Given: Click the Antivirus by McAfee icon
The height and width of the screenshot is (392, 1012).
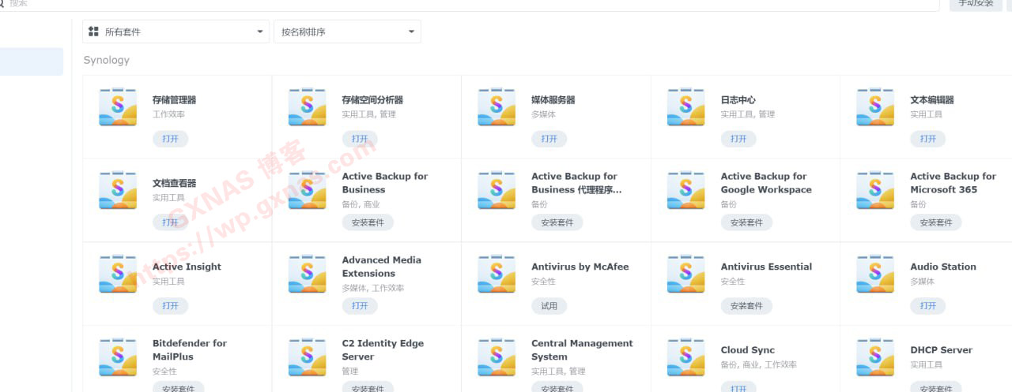Looking at the screenshot, I should tap(497, 274).
